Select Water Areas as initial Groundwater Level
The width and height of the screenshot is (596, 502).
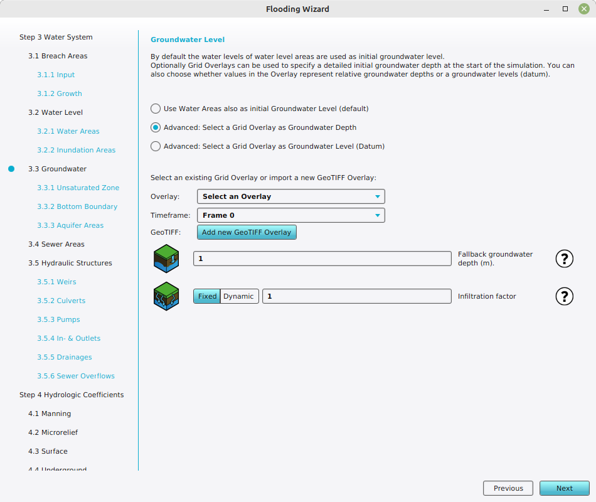point(156,109)
